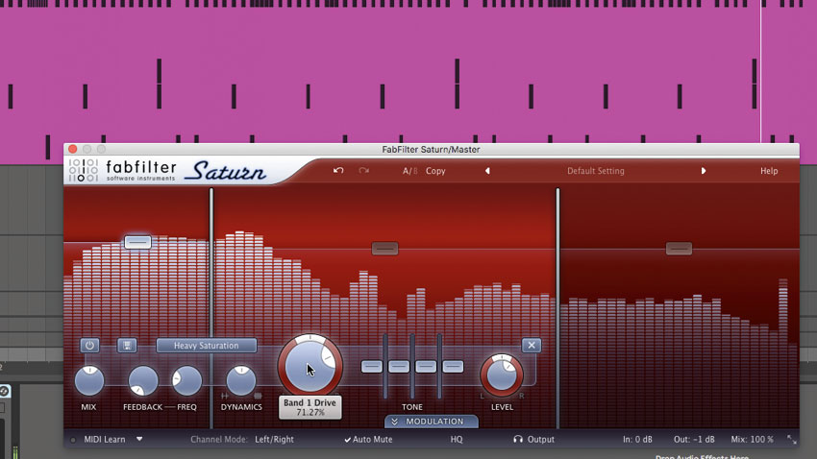Select the middle band level handle
817x459 pixels.
pos(385,249)
